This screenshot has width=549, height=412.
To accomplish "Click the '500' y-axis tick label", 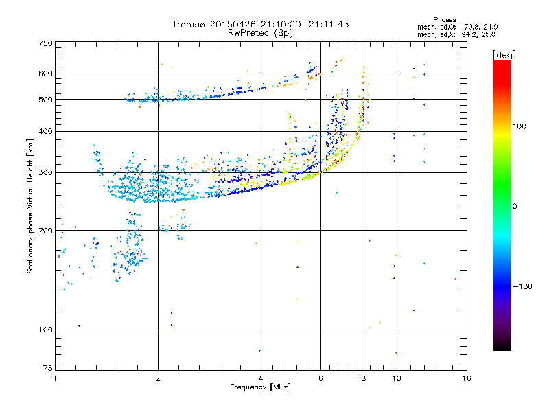I will click(x=45, y=100).
